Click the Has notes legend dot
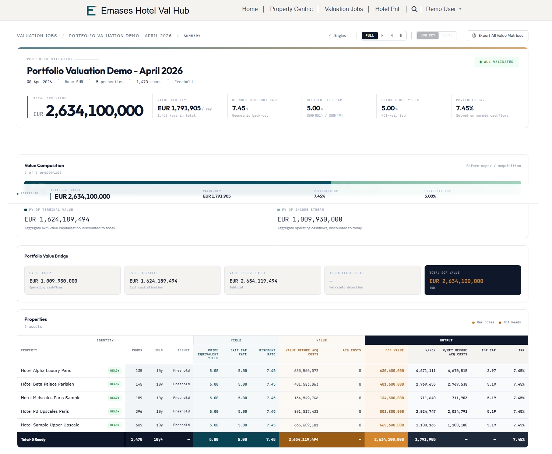The width and height of the screenshot is (552, 454). coord(474,323)
